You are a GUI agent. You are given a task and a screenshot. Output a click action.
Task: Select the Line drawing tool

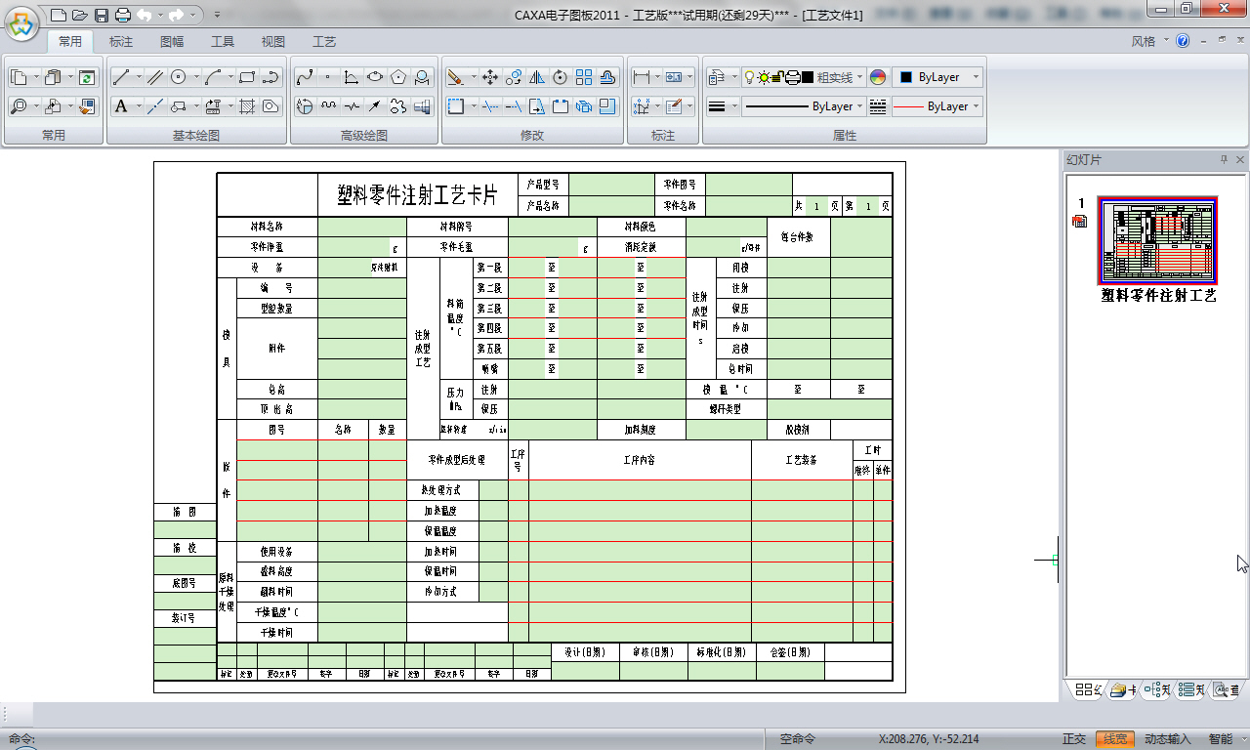[x=121, y=77]
